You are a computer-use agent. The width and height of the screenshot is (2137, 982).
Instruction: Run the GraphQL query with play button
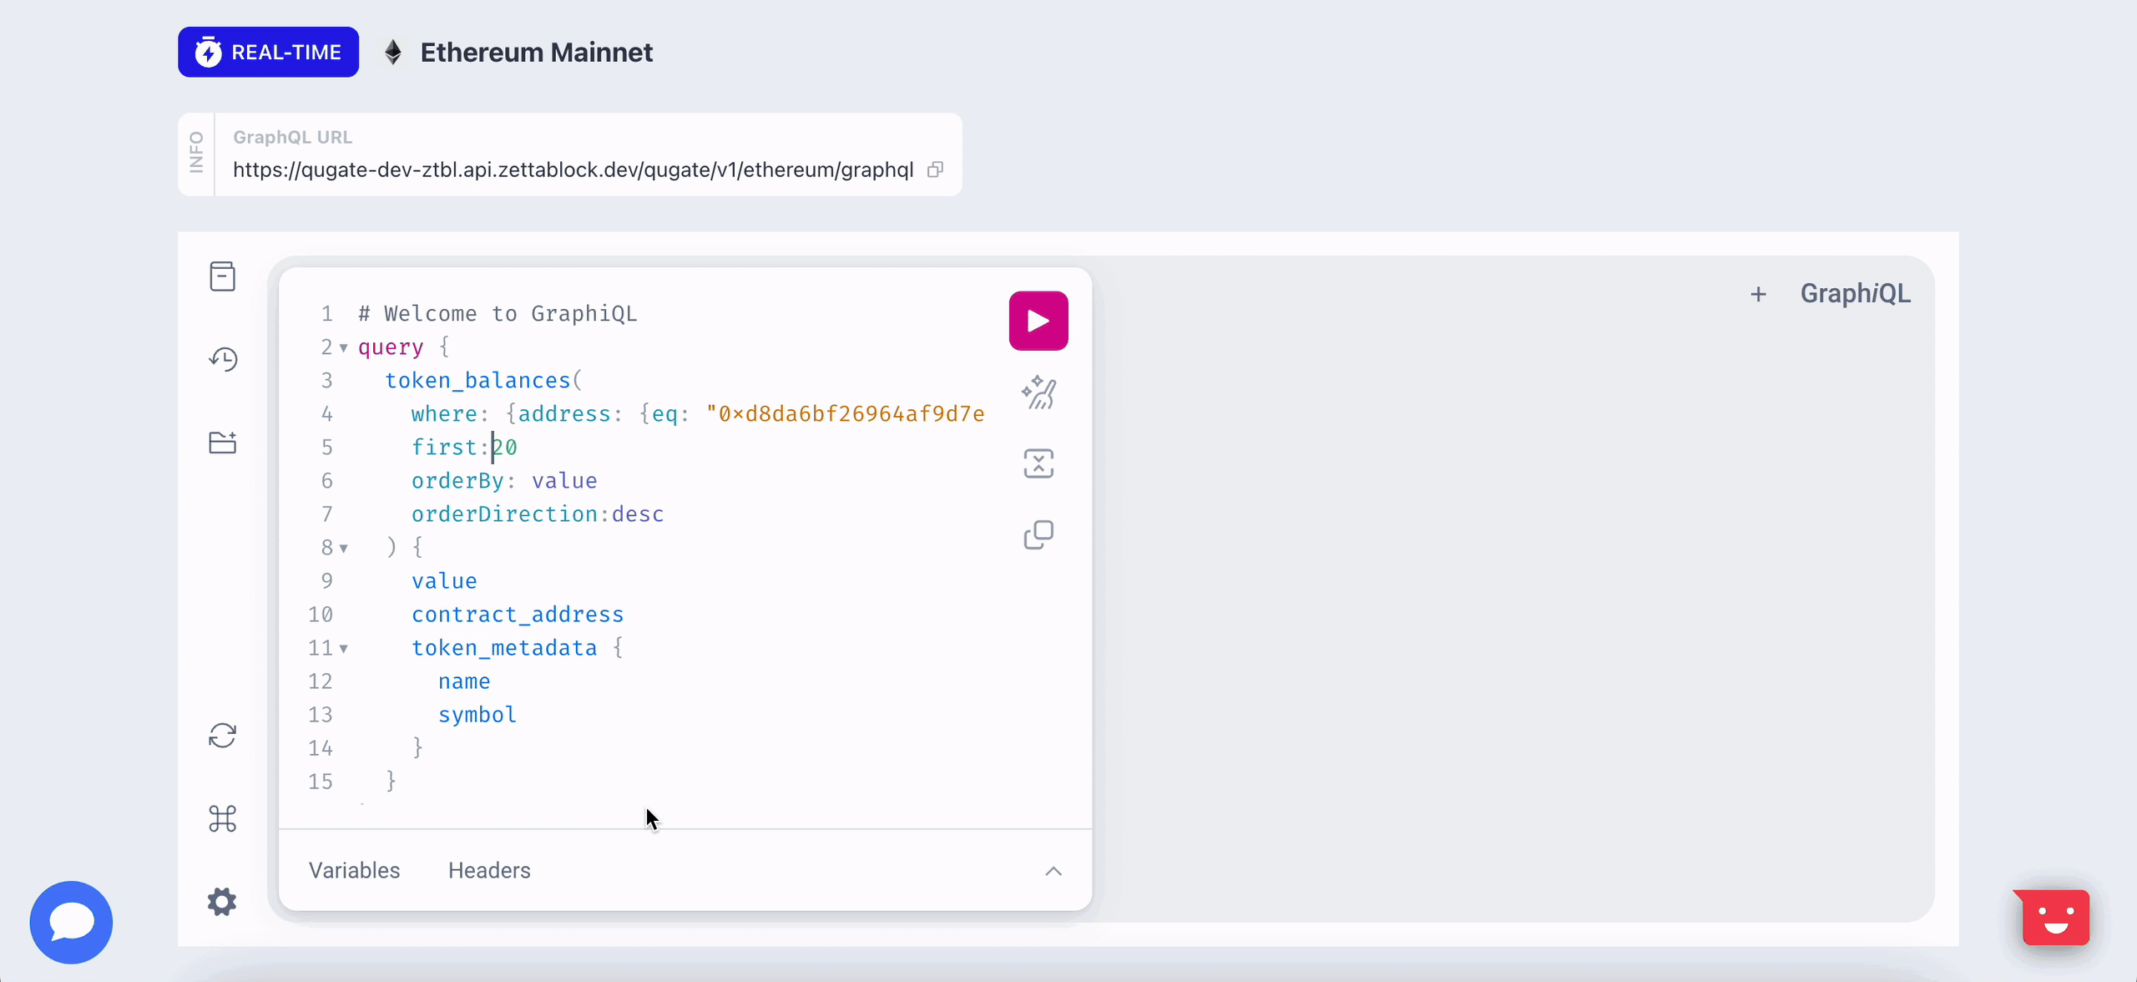1038,321
